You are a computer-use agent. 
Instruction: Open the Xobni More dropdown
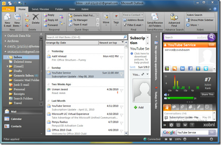[192, 25]
